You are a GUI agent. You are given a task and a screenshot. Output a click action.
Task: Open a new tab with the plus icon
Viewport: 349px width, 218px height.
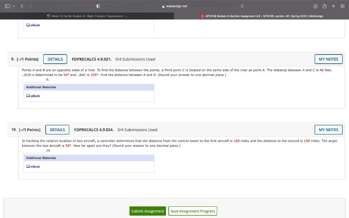(333, 6)
